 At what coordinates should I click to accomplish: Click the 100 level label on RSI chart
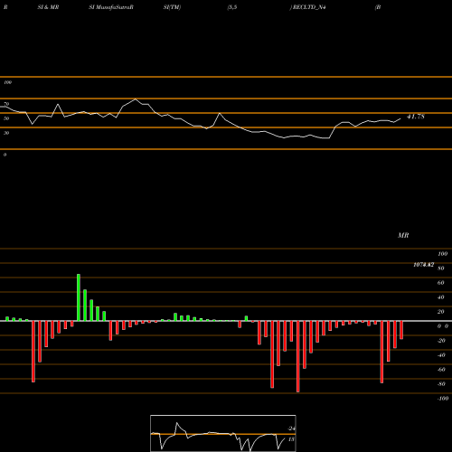[x=7, y=82]
